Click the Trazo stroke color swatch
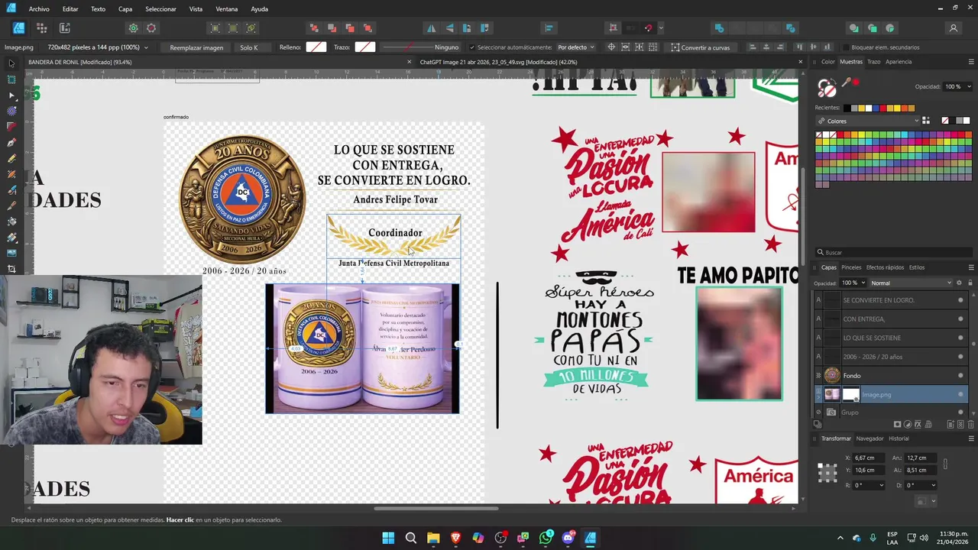Screen dimensions: 978x550 [365, 47]
